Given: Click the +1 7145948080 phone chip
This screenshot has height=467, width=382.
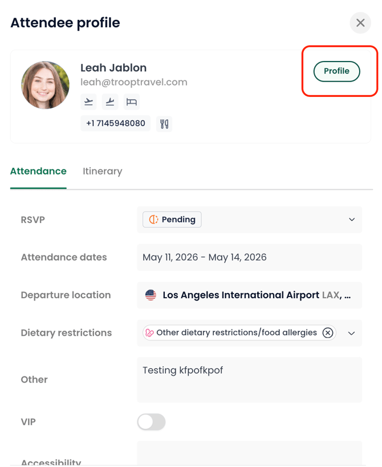Looking at the screenshot, I should click(116, 123).
